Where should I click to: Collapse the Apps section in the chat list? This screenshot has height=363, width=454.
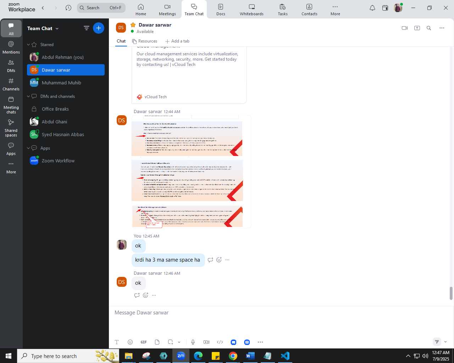coord(28,148)
